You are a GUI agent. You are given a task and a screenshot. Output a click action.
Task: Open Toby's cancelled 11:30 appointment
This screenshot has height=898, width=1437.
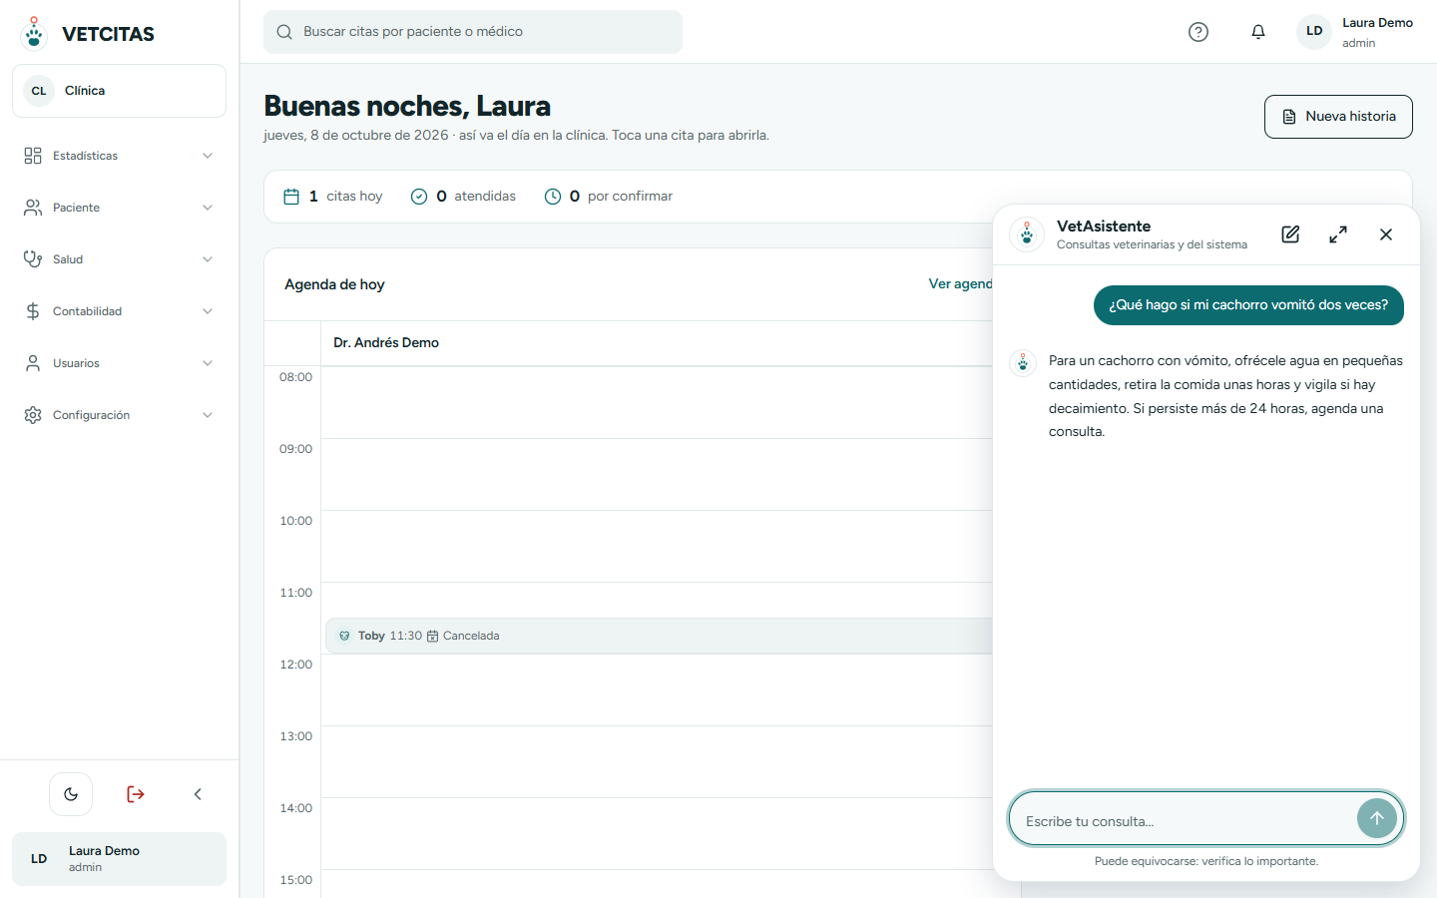click(x=659, y=636)
